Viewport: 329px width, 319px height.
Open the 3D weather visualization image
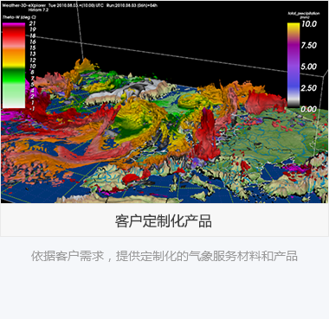[164, 102]
